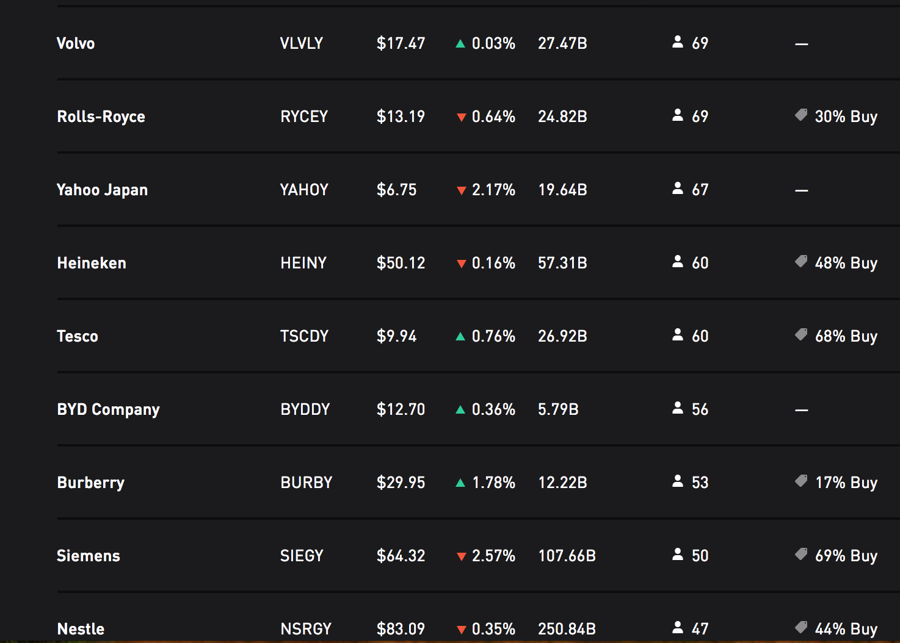Click the person icon beside 53
The image size is (900, 643).
(678, 481)
